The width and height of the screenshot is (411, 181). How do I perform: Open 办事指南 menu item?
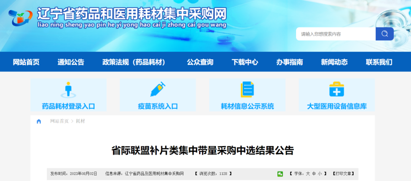(x=290, y=62)
